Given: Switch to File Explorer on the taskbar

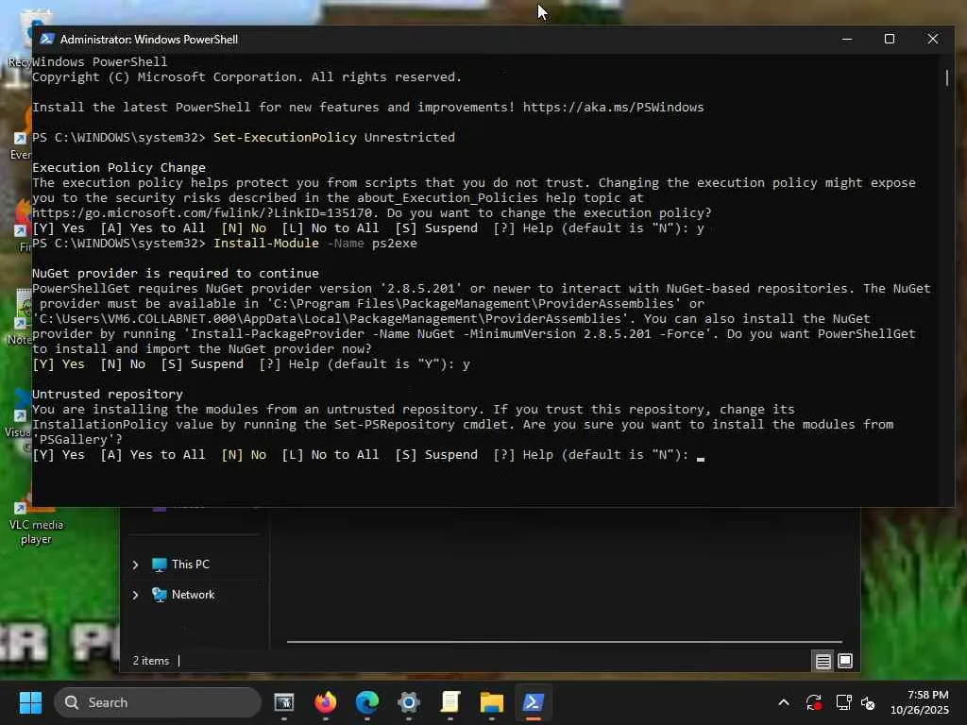Looking at the screenshot, I should click(x=491, y=702).
